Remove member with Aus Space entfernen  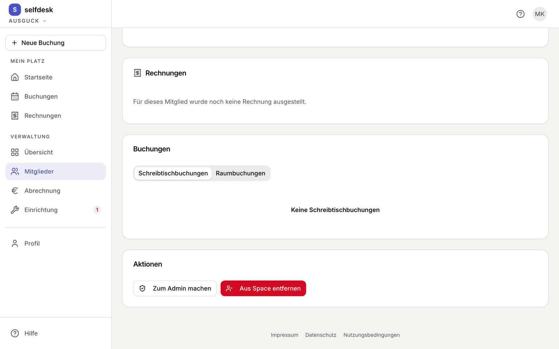[x=263, y=289]
